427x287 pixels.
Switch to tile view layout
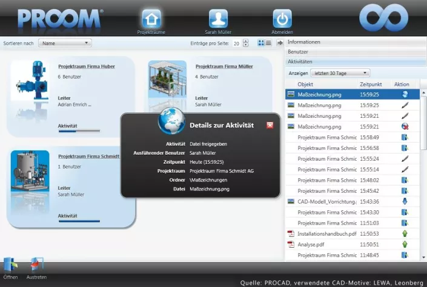tap(260, 43)
